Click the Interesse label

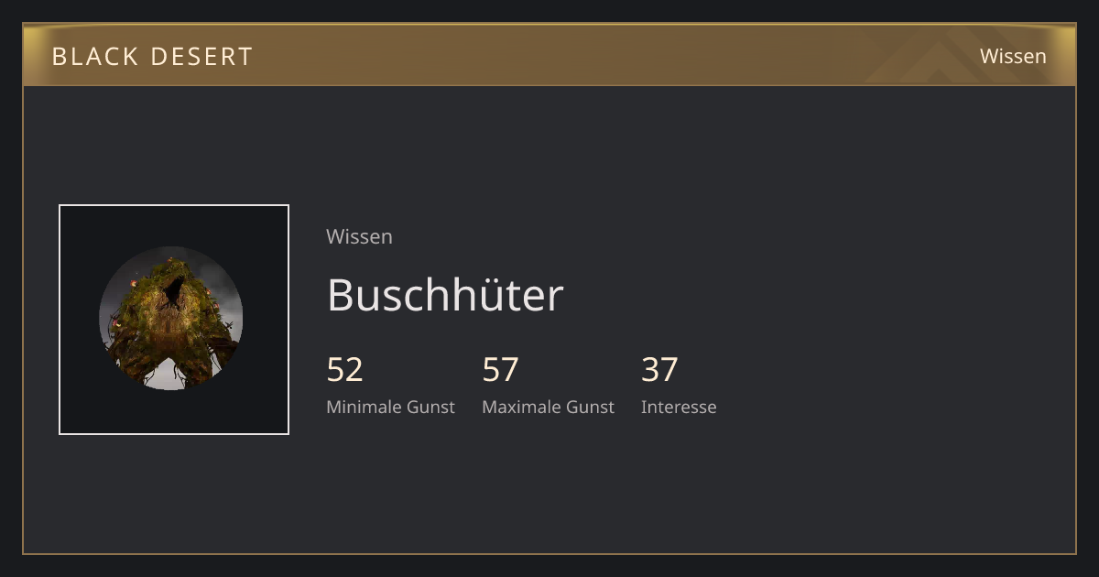tap(679, 407)
